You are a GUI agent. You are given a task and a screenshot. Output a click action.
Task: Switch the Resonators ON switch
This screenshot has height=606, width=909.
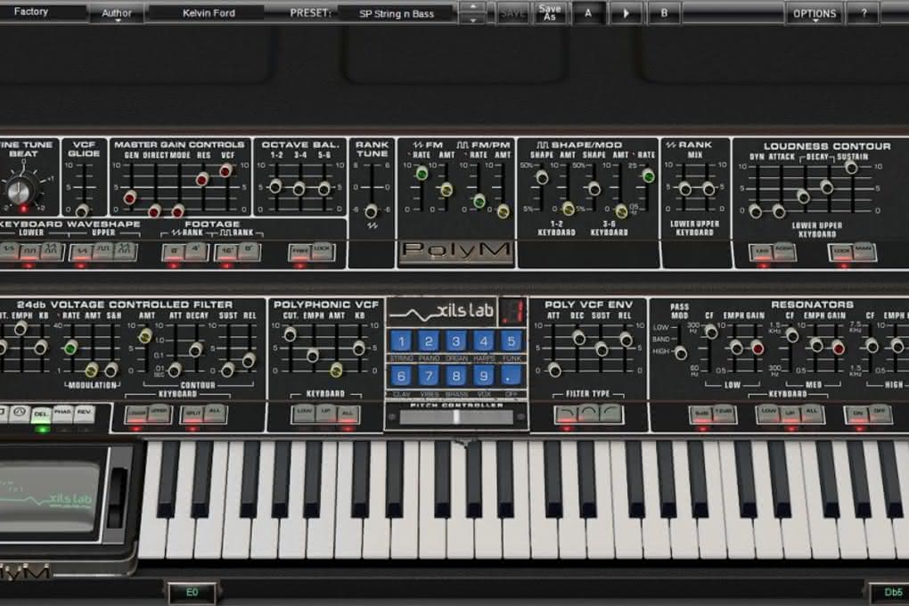857,414
